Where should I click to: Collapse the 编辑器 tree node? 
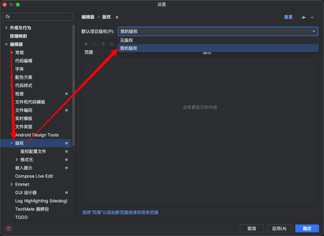(6, 44)
